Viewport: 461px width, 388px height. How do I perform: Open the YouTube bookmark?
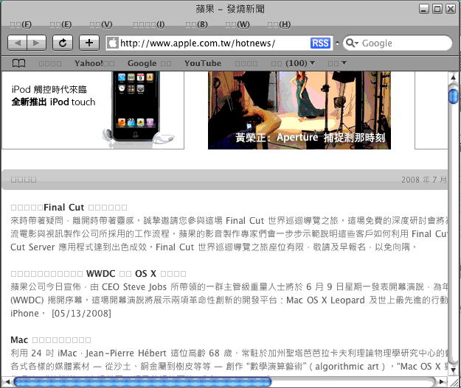203,63
